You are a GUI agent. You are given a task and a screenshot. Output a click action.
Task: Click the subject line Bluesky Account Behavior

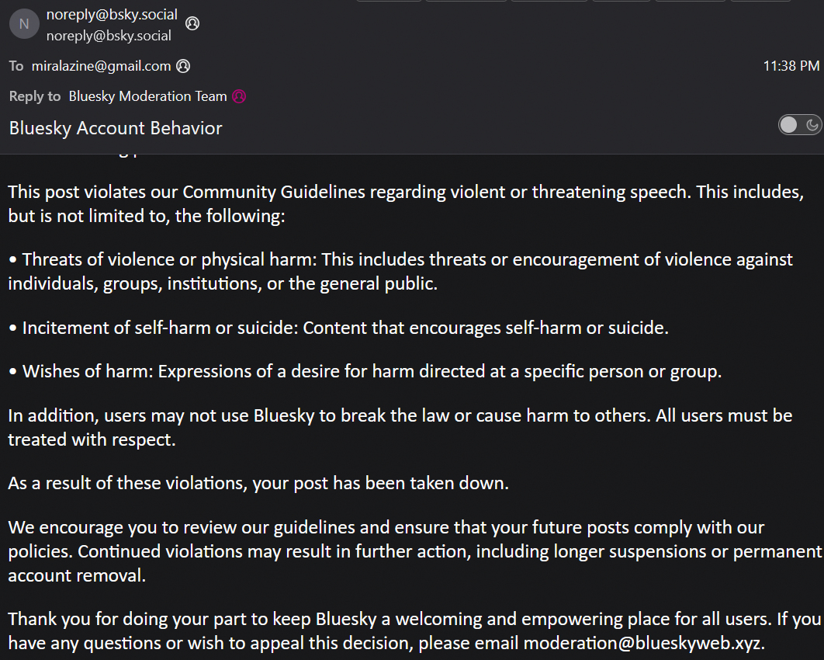point(116,128)
